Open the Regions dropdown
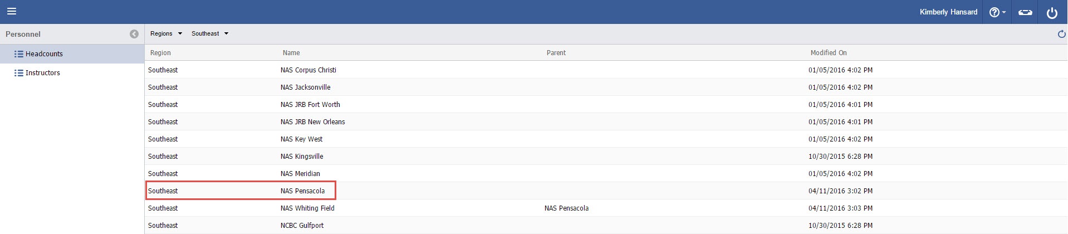Image resolution: width=1068 pixels, height=234 pixels. pyautogui.click(x=166, y=33)
